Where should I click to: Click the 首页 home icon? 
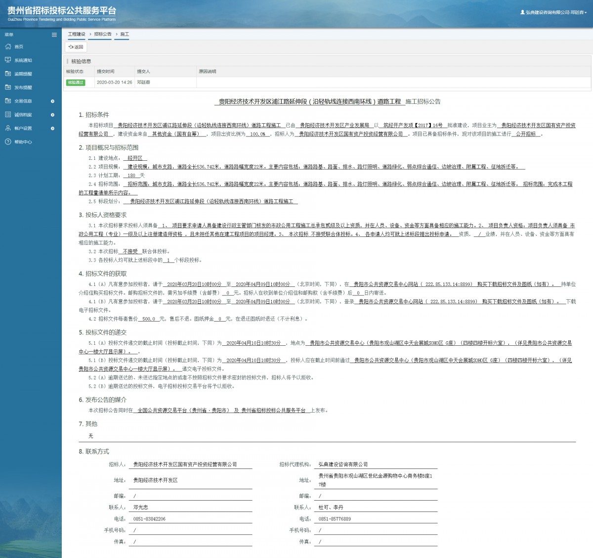click(x=8, y=46)
